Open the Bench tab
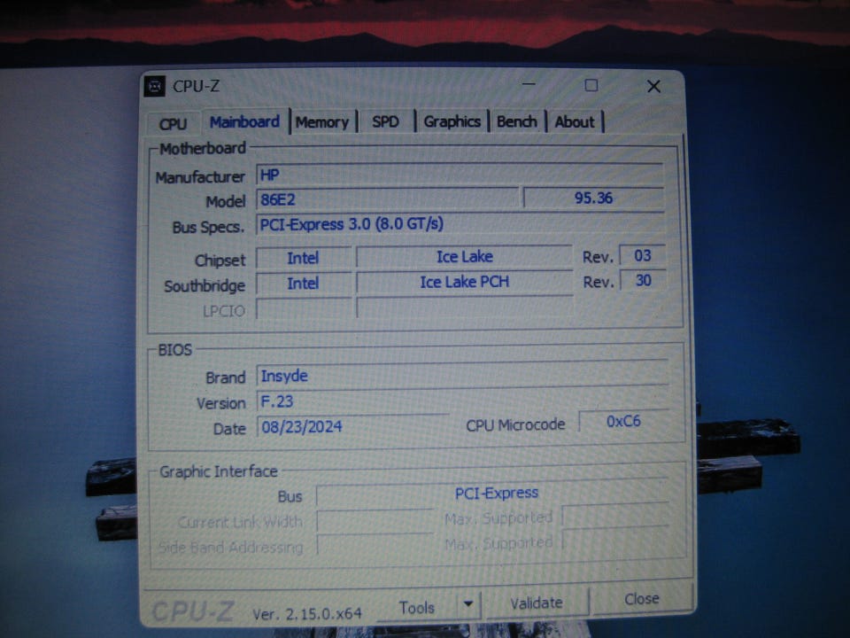Viewport: 850px width, 638px height. [x=516, y=121]
